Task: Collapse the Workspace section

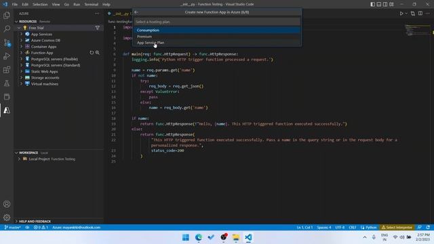Action: [16, 152]
